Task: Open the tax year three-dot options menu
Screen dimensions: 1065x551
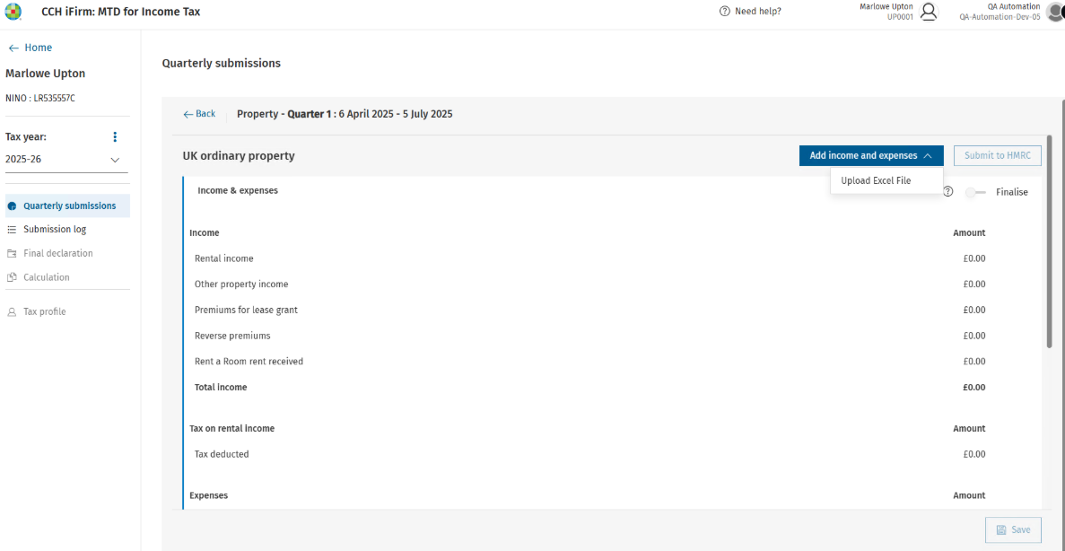Action: click(115, 137)
